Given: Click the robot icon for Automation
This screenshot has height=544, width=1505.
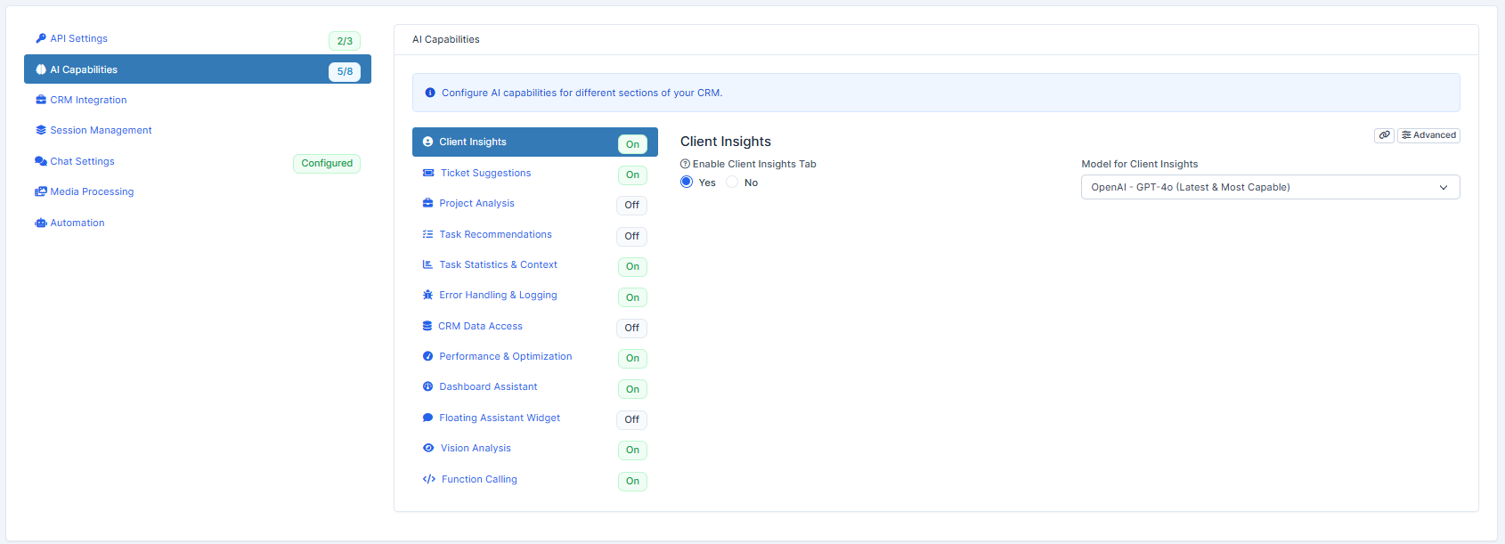Looking at the screenshot, I should [41, 223].
